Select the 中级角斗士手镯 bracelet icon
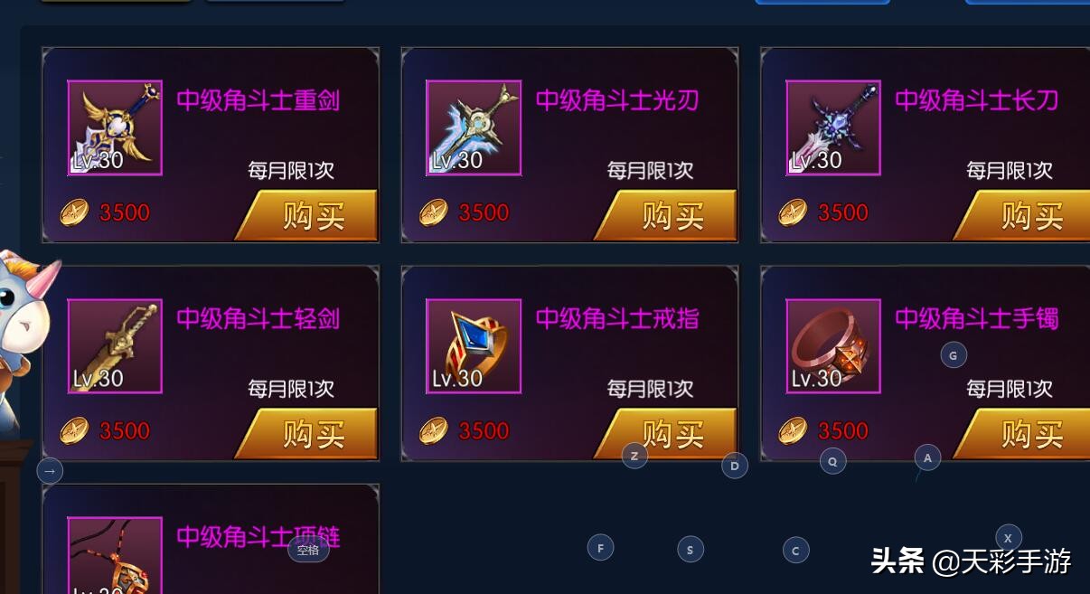The height and width of the screenshot is (594, 1090). click(833, 346)
